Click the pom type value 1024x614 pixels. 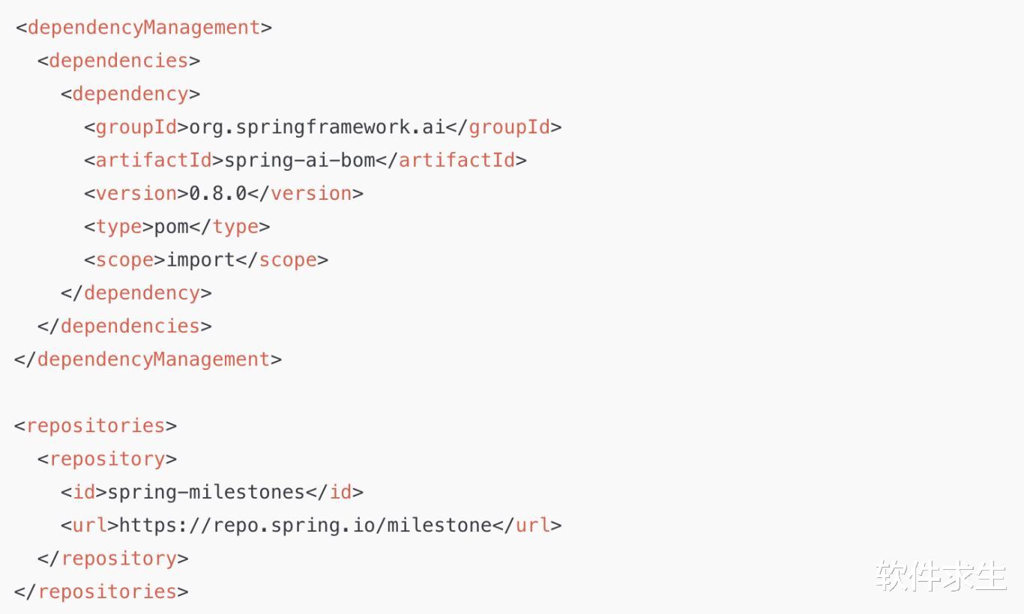pyautogui.click(x=172, y=226)
